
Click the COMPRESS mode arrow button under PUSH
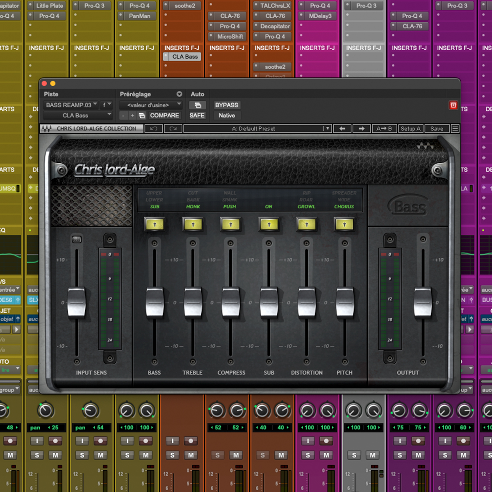click(231, 224)
